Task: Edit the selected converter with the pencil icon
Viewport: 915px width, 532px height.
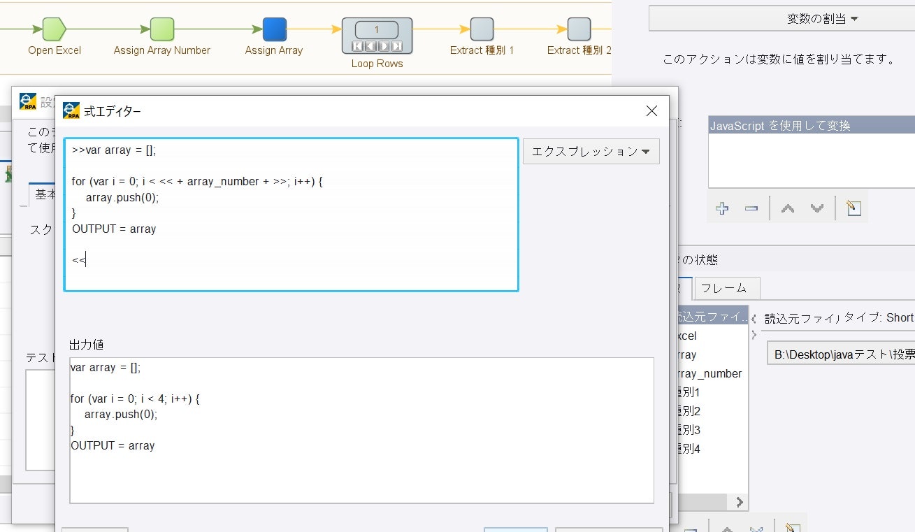Action: click(x=853, y=208)
